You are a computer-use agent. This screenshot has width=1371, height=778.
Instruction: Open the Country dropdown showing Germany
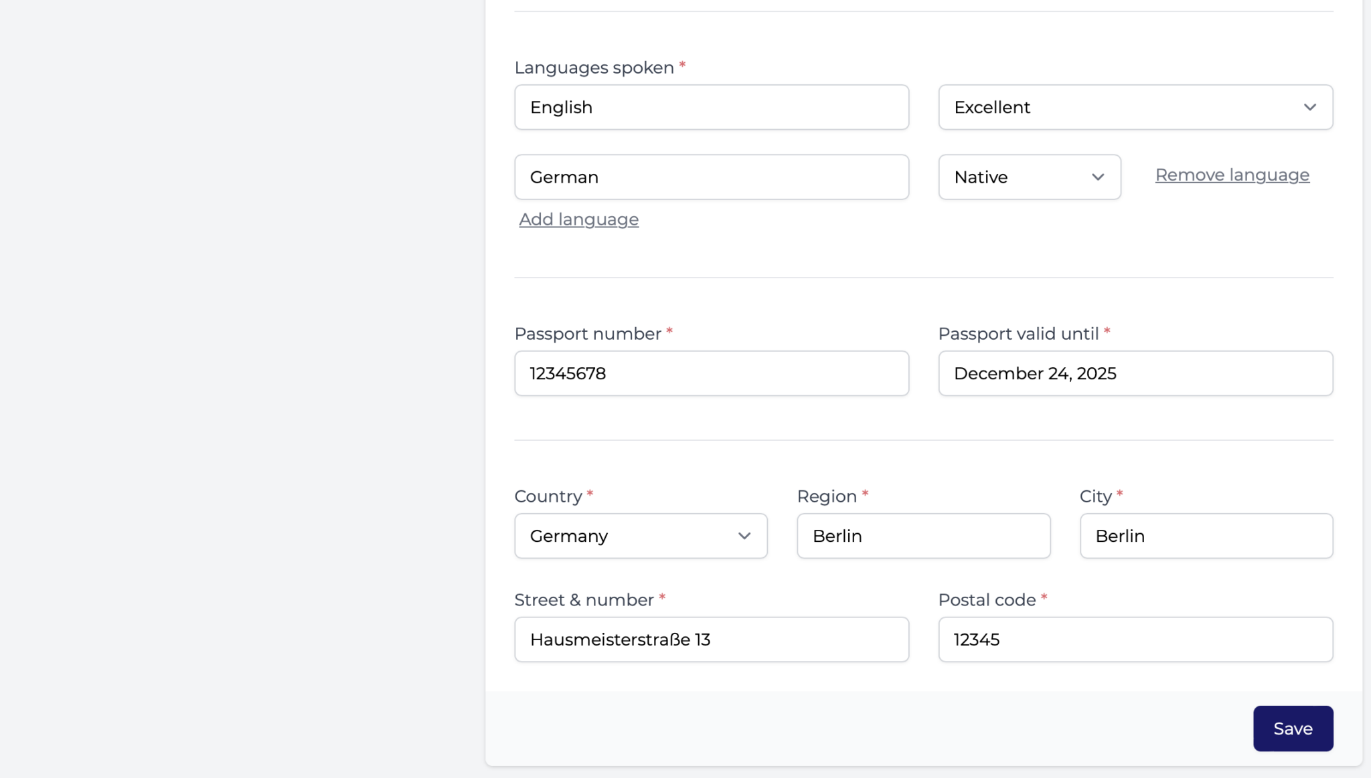point(641,536)
